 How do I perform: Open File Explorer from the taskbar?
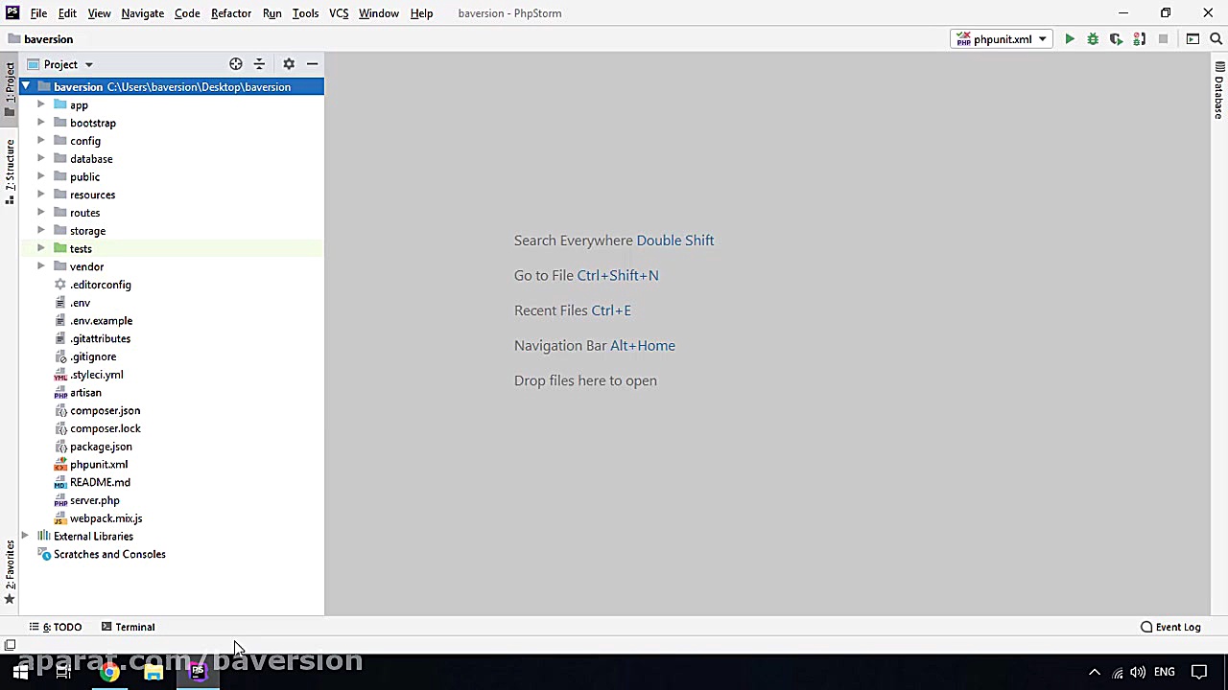[x=153, y=673]
